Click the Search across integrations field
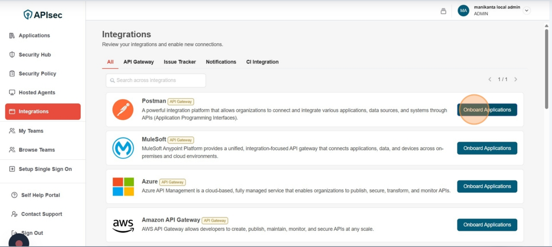This screenshot has width=552, height=247. click(156, 80)
